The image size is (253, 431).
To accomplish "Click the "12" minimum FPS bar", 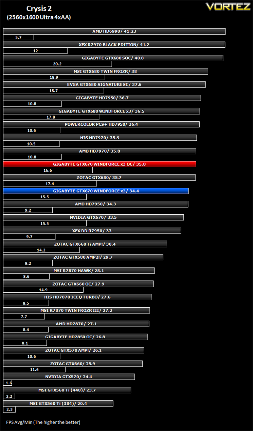I will coord(35,51).
